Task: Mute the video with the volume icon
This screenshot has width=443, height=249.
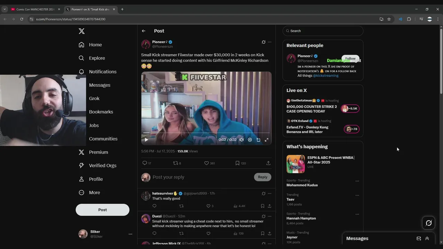Action: (242, 140)
